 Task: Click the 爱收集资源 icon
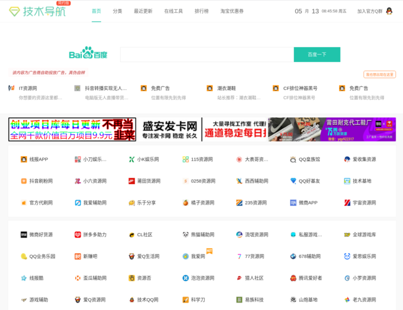(347, 159)
